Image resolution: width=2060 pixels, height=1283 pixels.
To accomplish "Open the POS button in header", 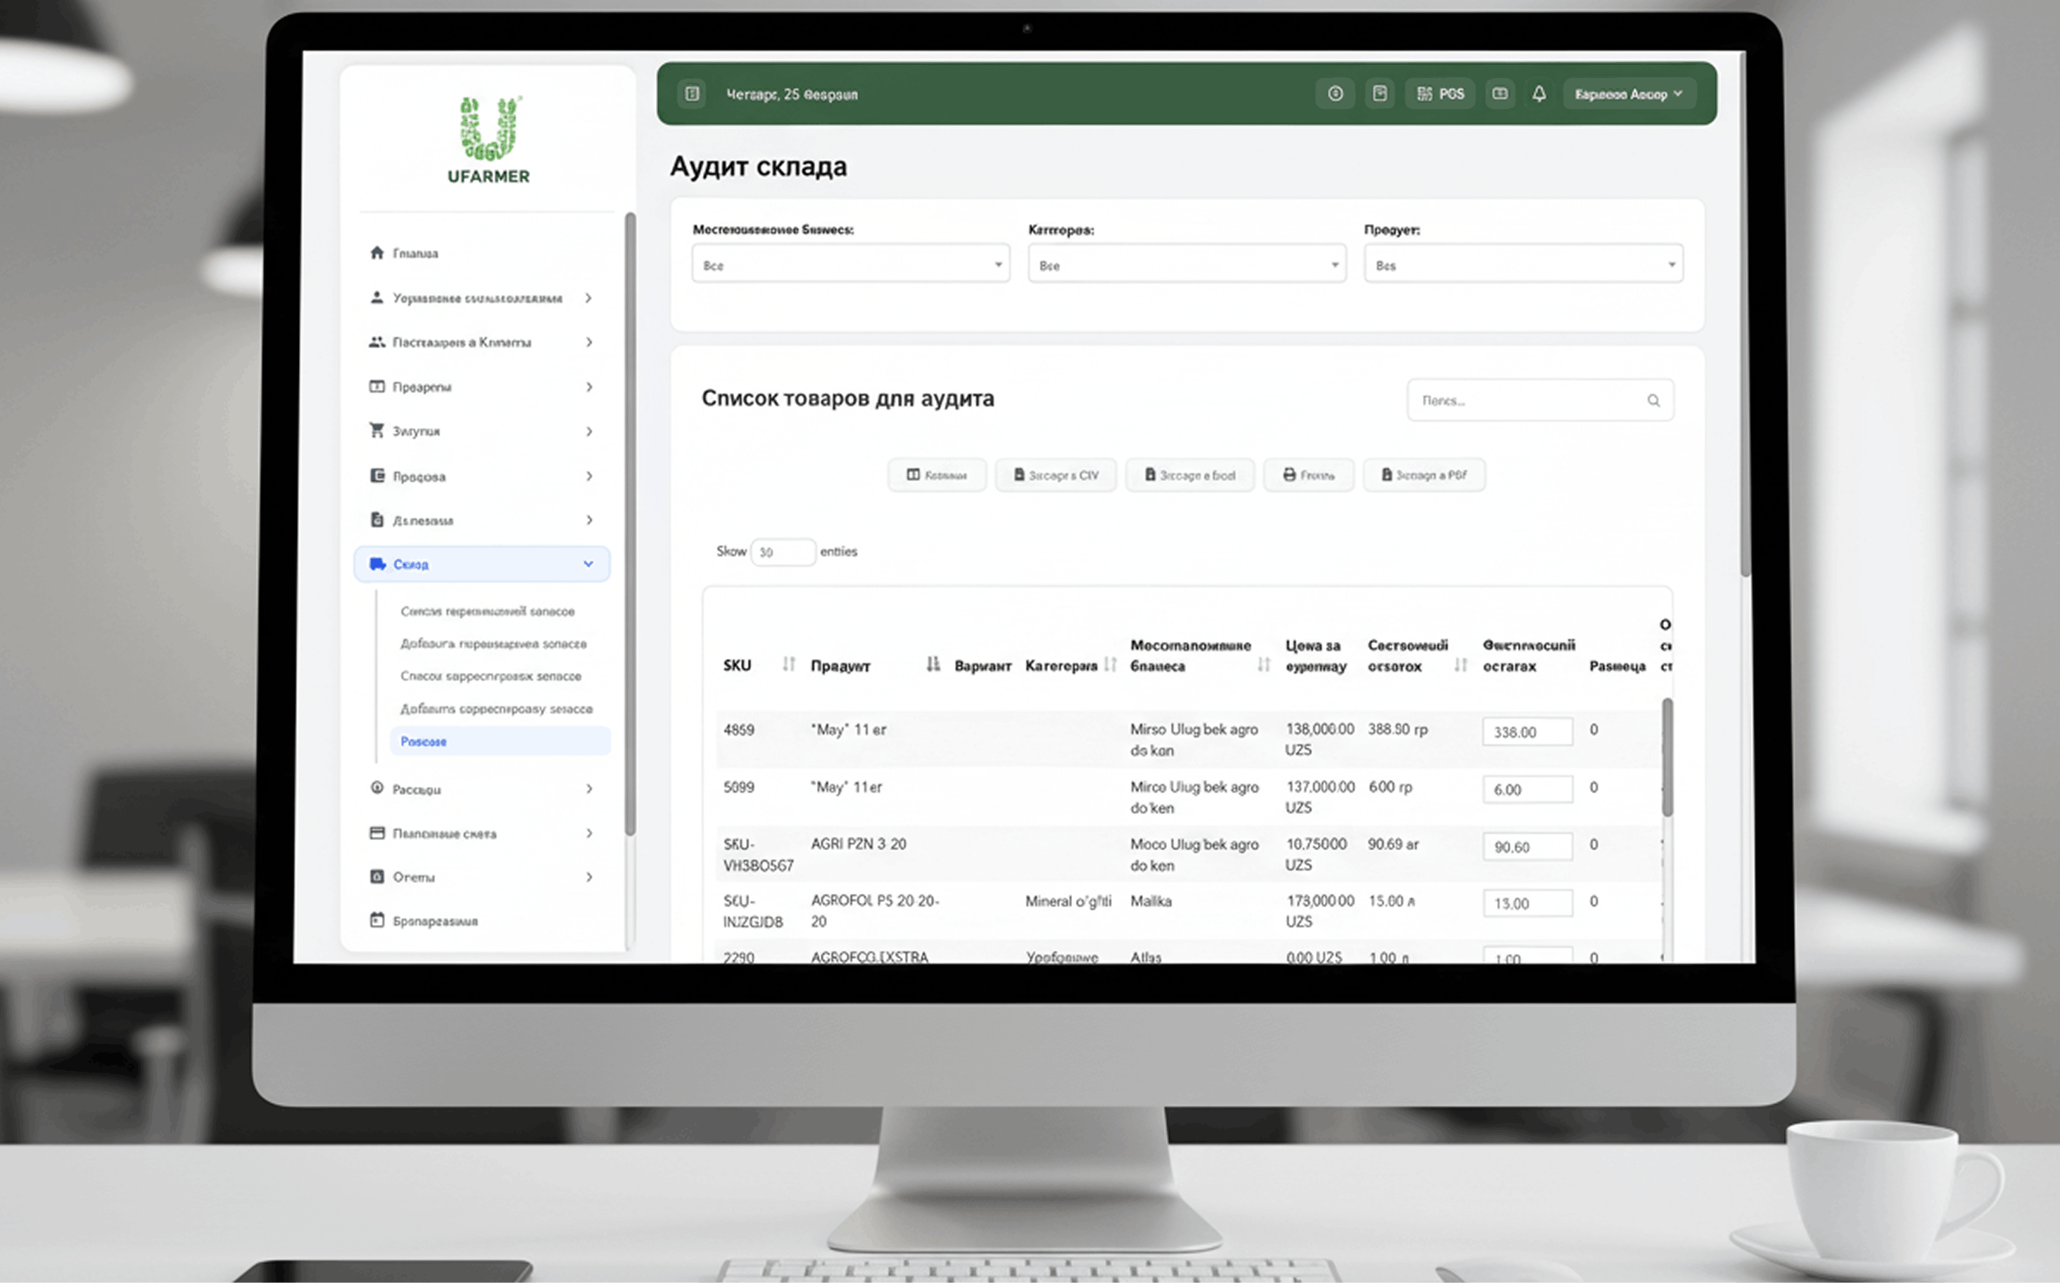I will tap(1440, 94).
